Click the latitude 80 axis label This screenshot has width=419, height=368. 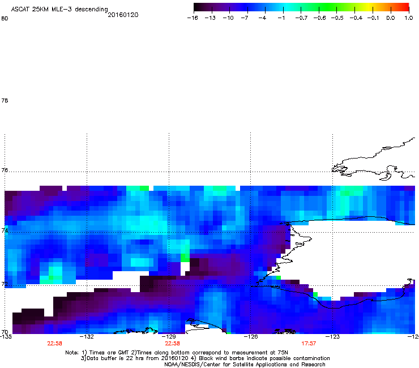coord(5,19)
